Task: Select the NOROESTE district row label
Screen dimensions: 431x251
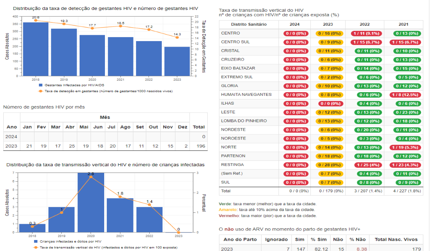Action: (233, 138)
